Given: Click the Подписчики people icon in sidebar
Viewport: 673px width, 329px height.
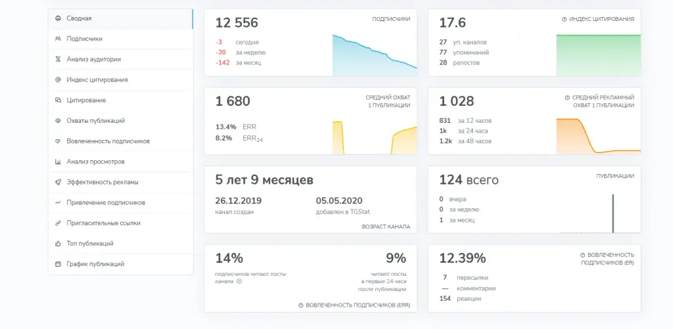Looking at the screenshot, I should 58,39.
